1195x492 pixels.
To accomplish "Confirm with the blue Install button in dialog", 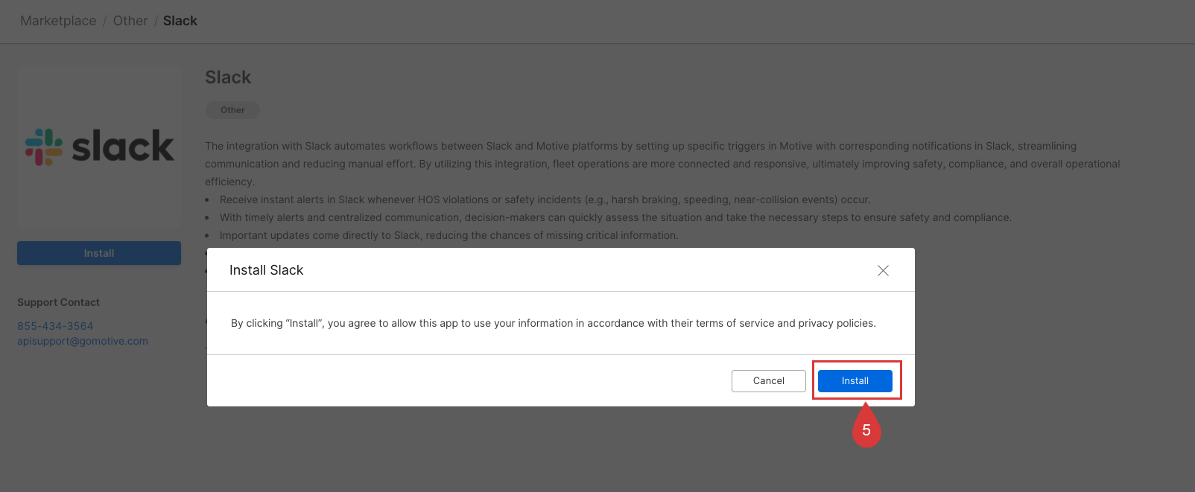I will pos(855,380).
